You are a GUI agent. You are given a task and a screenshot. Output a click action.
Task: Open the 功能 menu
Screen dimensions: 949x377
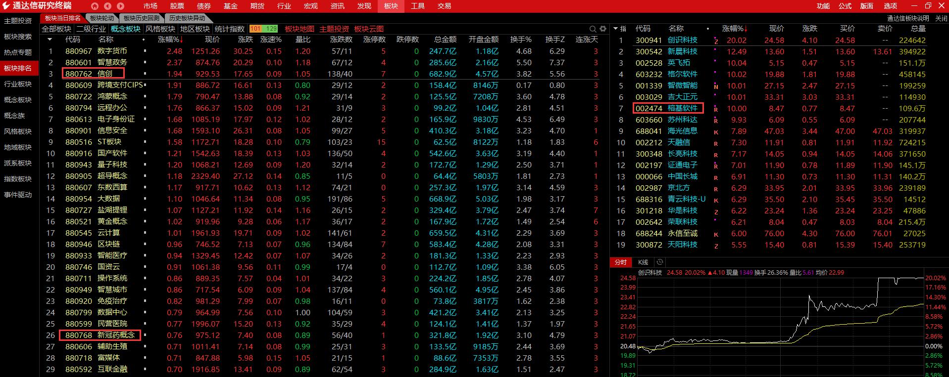click(823, 6)
